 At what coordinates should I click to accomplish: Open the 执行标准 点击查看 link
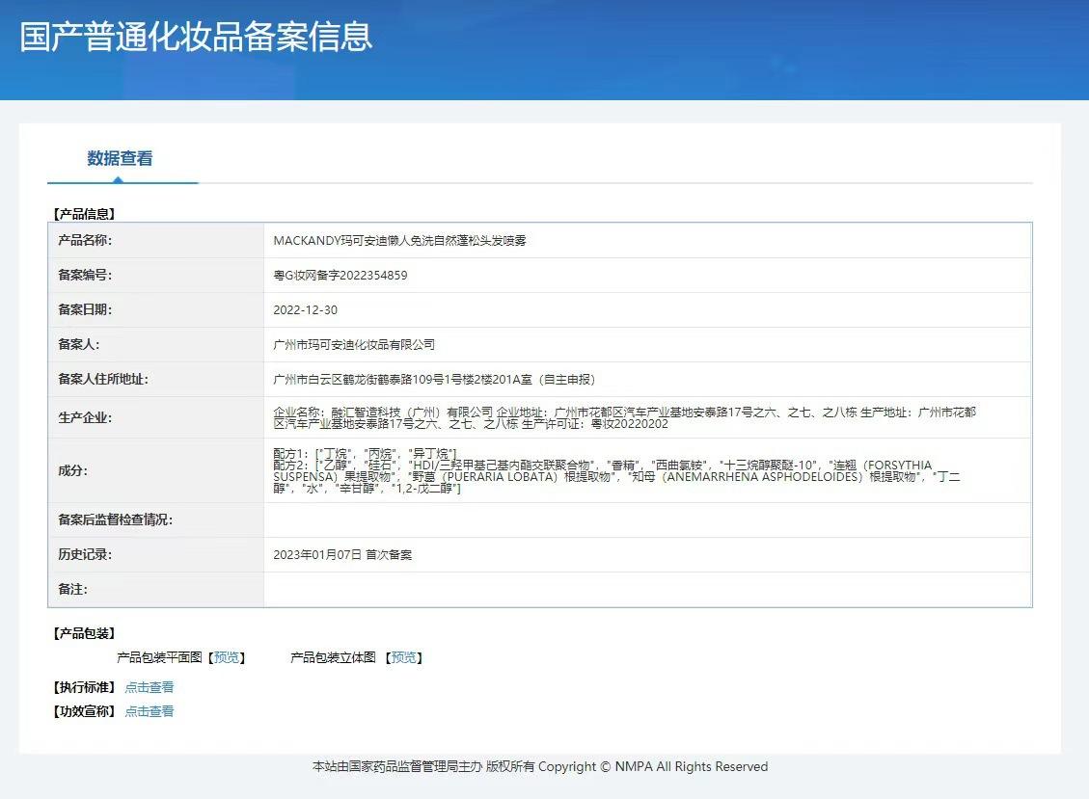point(150,687)
